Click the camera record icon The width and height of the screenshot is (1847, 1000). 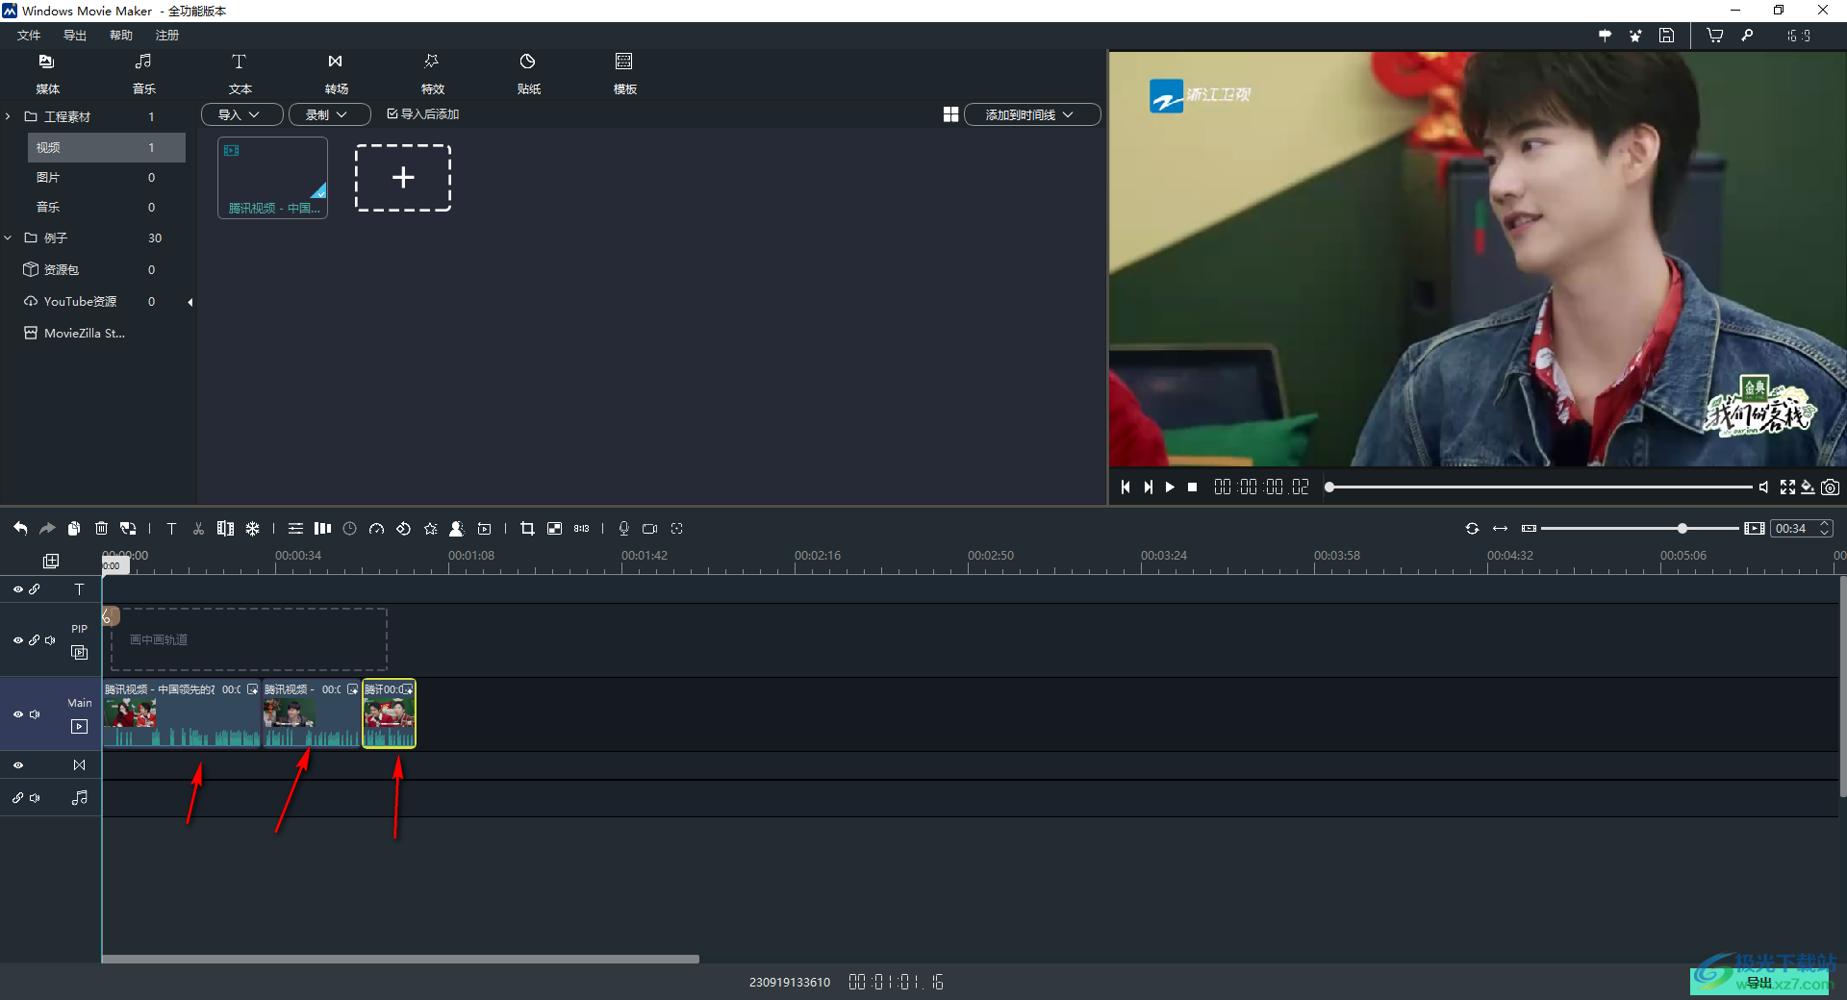pos(650,528)
